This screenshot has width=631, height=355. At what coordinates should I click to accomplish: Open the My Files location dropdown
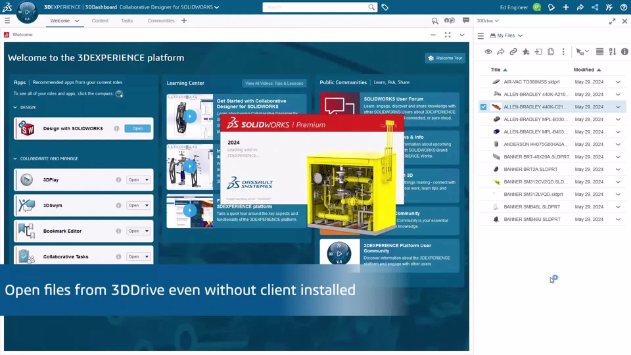[x=506, y=35]
